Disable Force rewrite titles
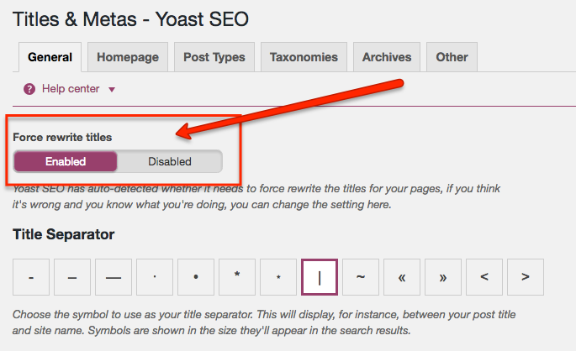Screen dimensions: 576x351 pos(170,161)
